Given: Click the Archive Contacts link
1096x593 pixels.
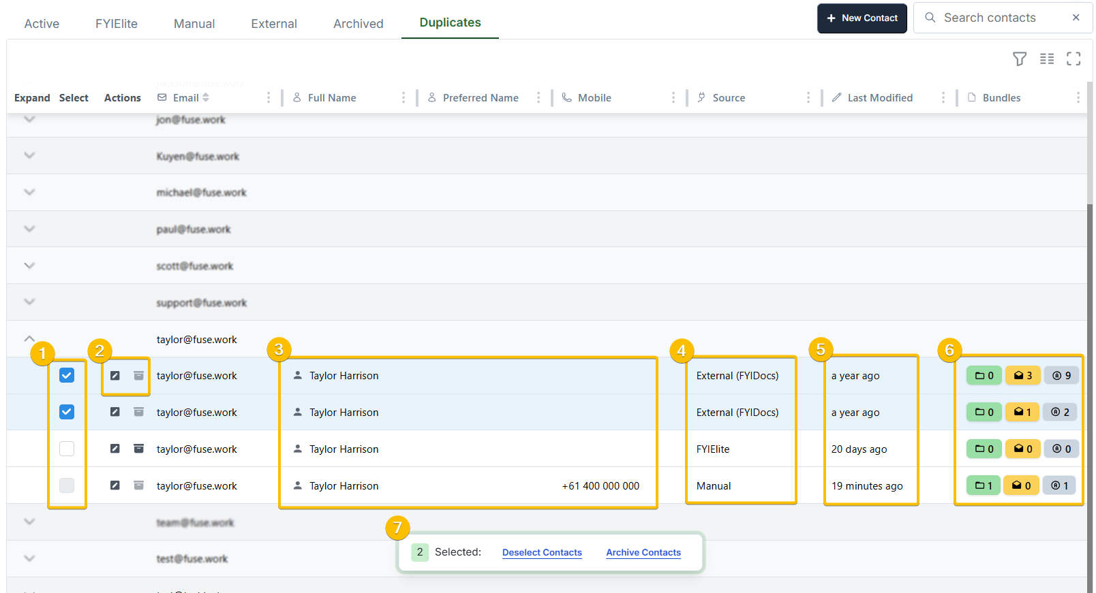Looking at the screenshot, I should (x=643, y=553).
